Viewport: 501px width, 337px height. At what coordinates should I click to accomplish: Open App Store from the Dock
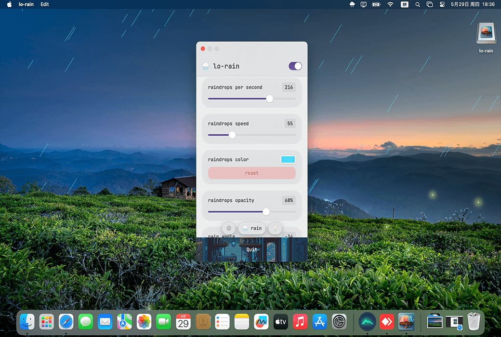[x=320, y=322]
